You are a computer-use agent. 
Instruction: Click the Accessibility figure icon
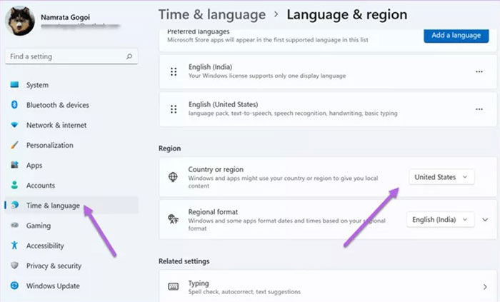tap(14, 245)
